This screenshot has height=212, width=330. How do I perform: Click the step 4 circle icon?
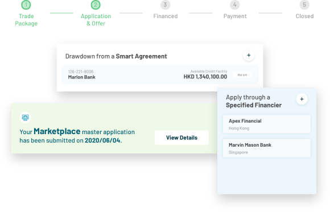click(234, 5)
